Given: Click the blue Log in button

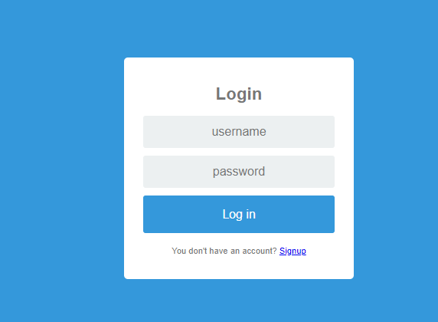Looking at the screenshot, I should tap(239, 215).
